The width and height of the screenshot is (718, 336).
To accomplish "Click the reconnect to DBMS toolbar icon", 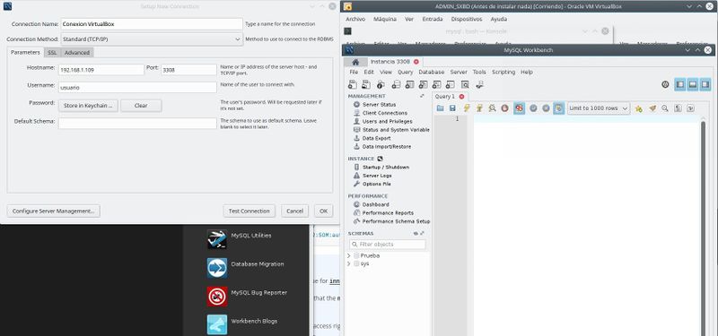I will coord(479,84).
